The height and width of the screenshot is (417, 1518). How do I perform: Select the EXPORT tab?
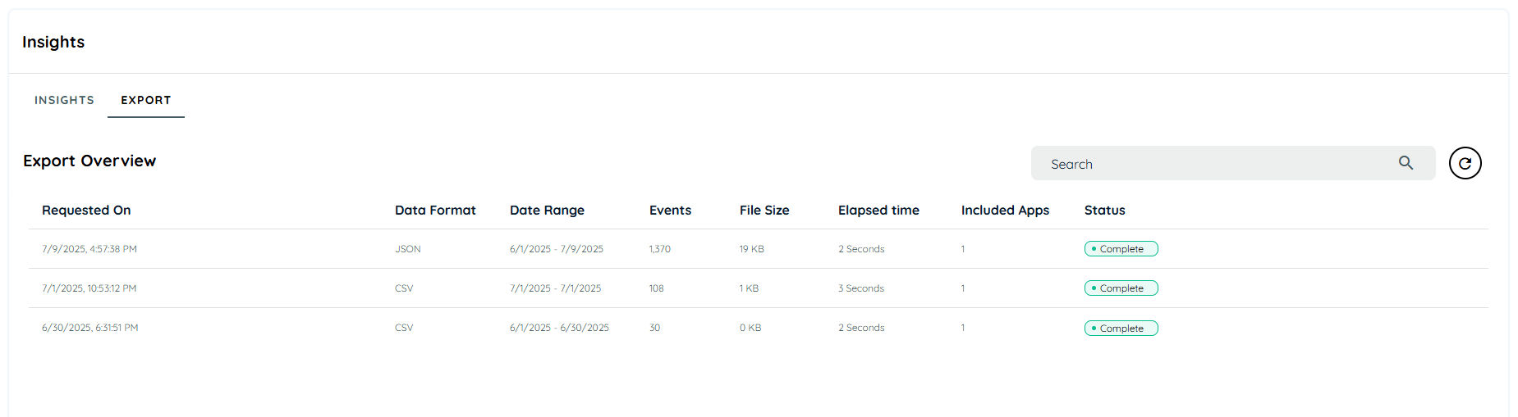coord(146,100)
